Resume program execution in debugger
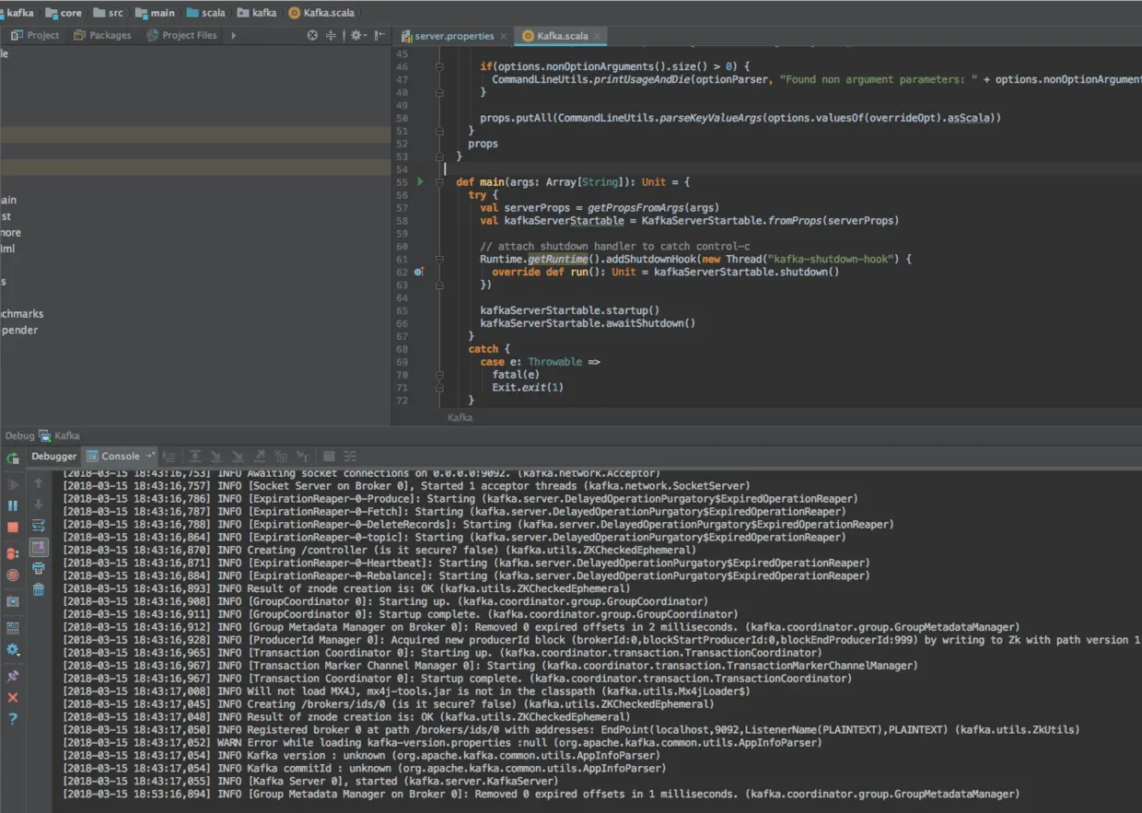Viewport: 1142px width, 813px height. pos(13,484)
